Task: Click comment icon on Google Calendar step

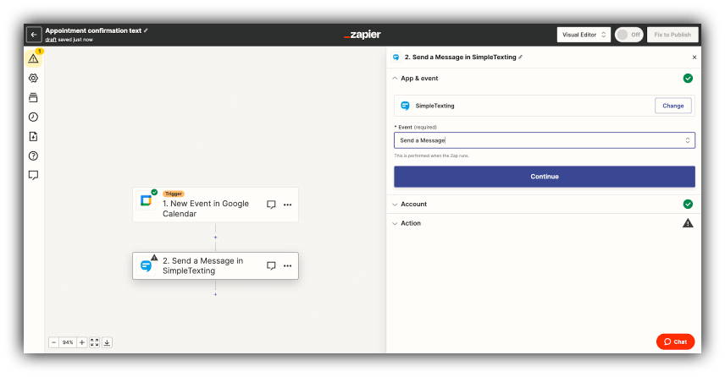Action: (x=271, y=205)
